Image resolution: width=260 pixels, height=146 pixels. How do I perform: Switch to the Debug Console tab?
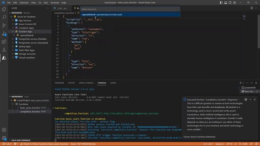[x=86, y=83]
